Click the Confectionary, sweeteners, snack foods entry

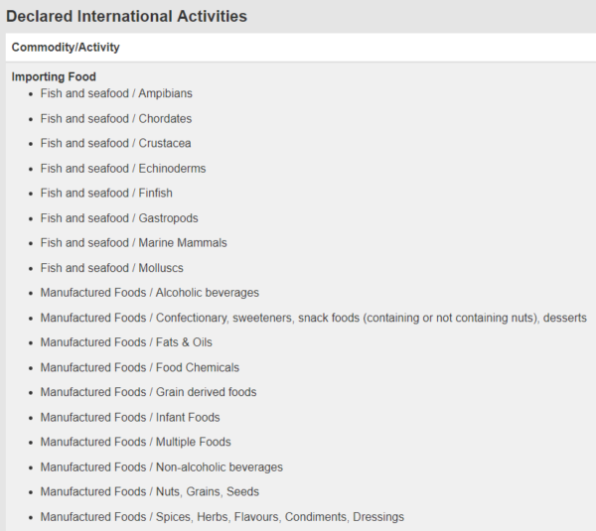coord(313,318)
